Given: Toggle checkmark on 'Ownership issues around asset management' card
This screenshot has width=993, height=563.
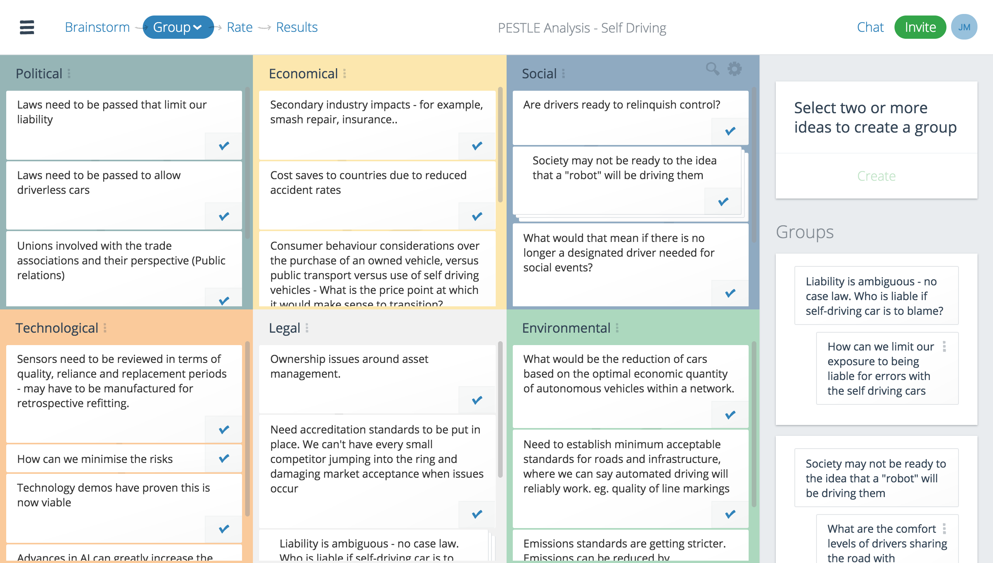Looking at the screenshot, I should pyautogui.click(x=477, y=399).
